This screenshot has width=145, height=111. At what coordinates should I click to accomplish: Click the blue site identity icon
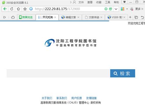coord(31,9)
